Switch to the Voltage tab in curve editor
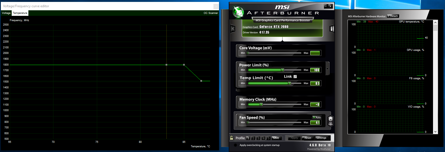 click(x=6, y=13)
